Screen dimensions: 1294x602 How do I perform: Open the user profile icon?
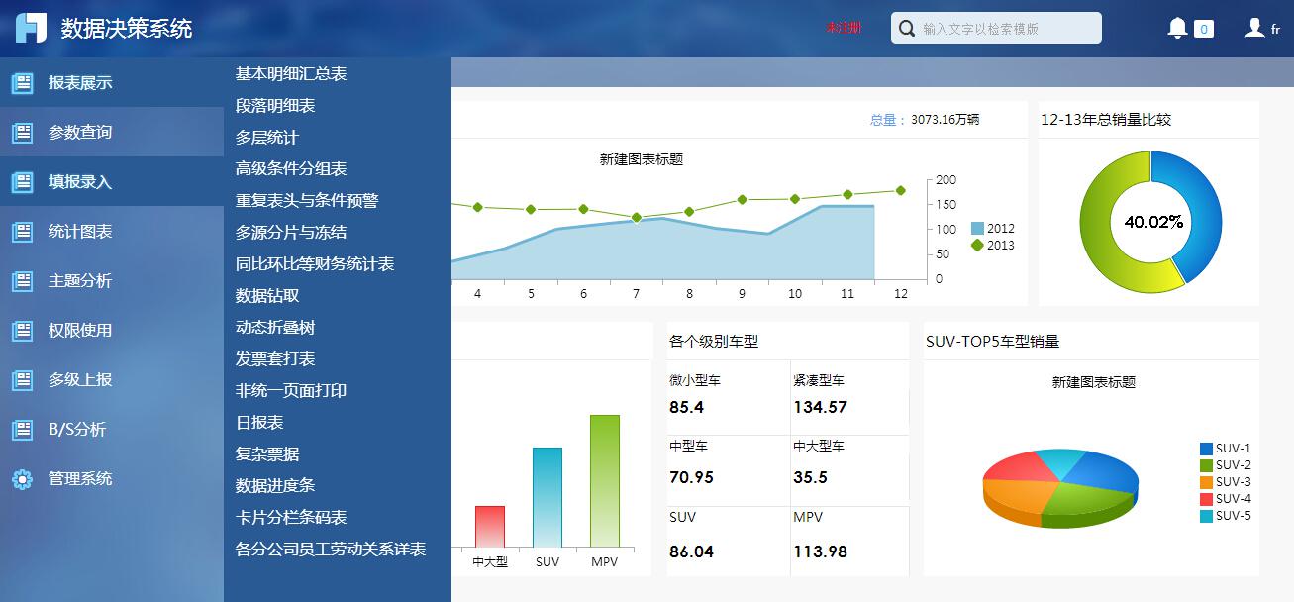[1255, 28]
